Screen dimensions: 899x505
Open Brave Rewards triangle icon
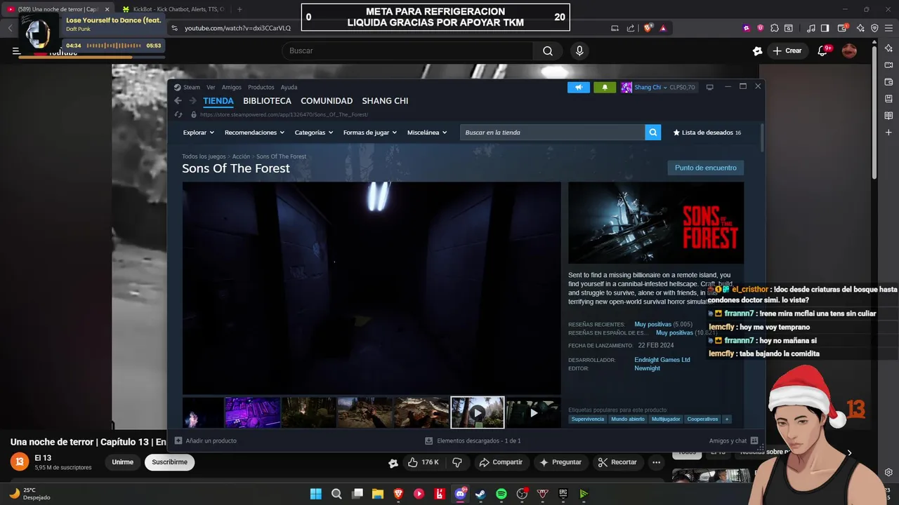(663, 28)
